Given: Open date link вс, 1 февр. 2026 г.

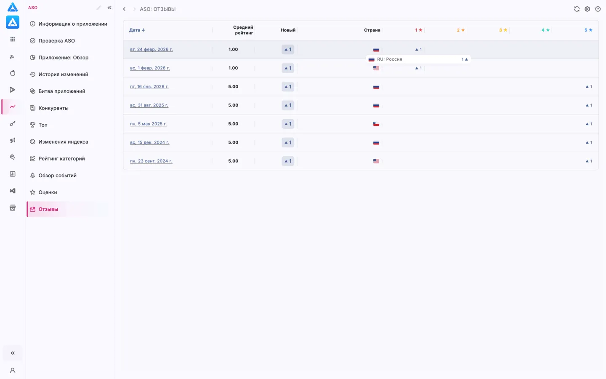Looking at the screenshot, I should tap(150, 68).
